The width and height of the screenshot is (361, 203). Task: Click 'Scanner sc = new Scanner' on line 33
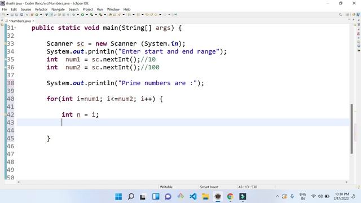91,43
